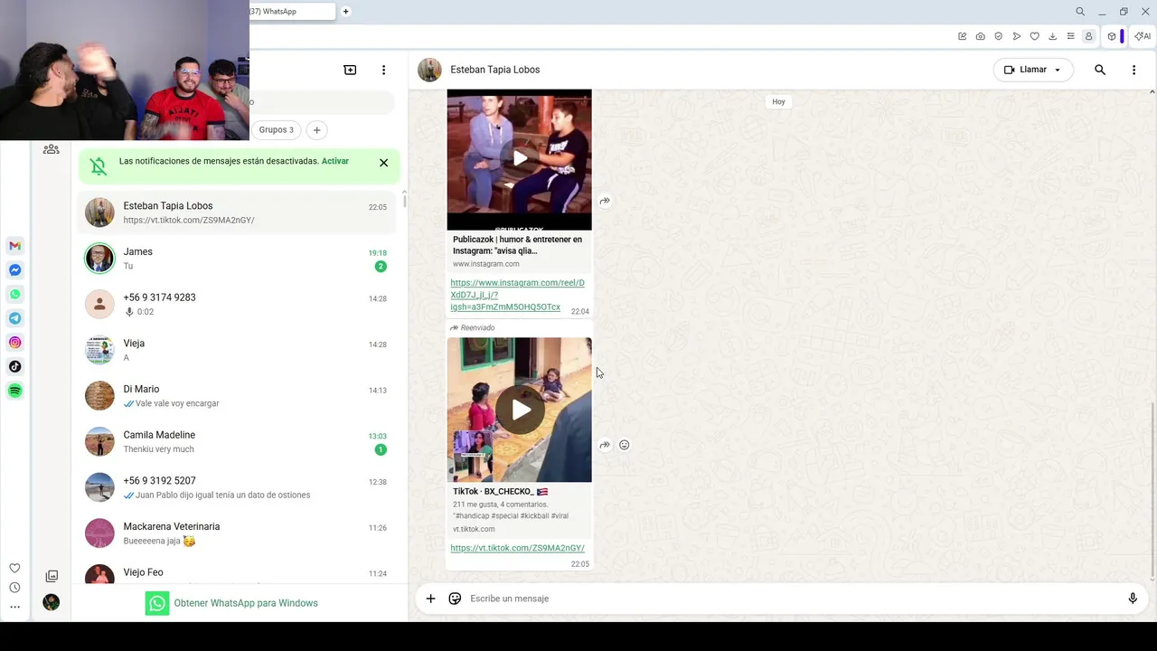Open the Di Mario chat

[x=237, y=396]
